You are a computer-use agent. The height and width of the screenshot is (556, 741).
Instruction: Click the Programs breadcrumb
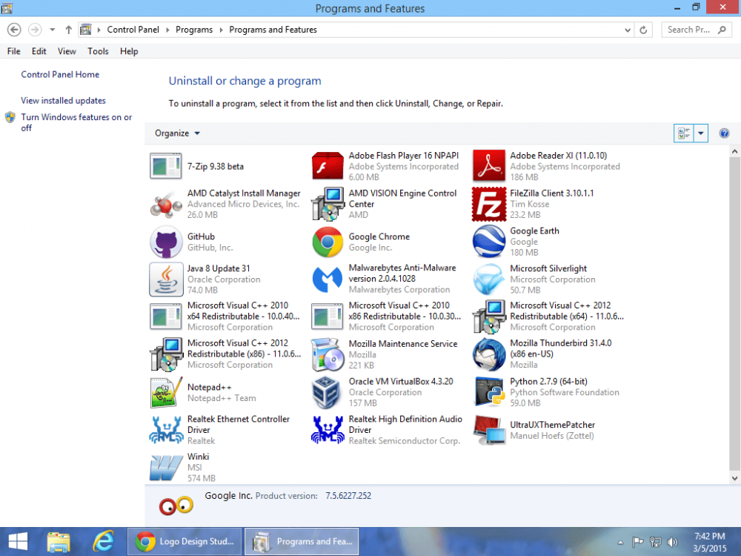(194, 30)
